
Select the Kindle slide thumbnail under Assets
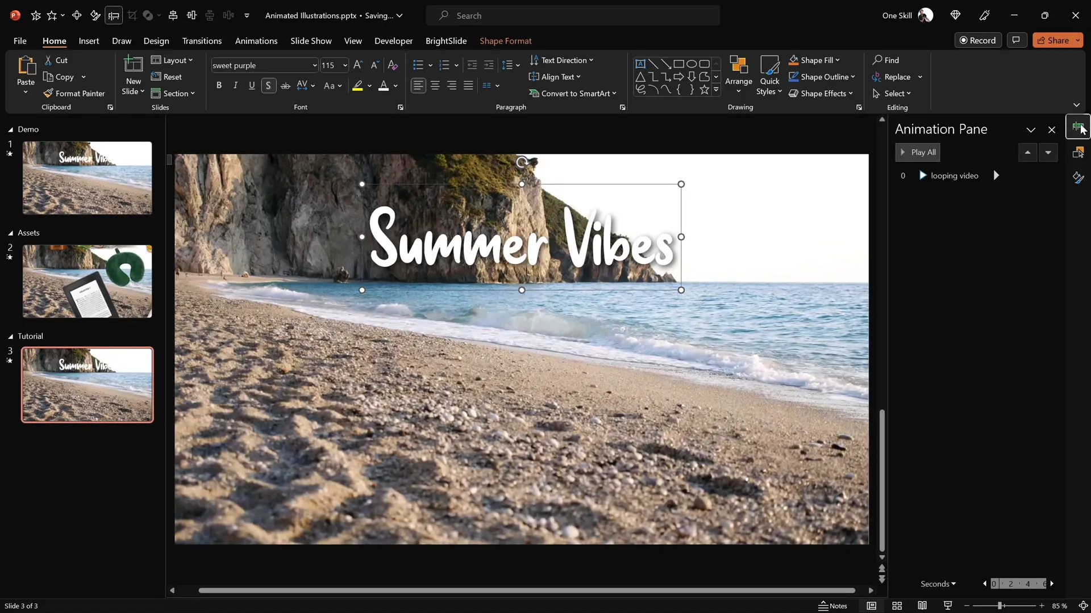(87, 282)
